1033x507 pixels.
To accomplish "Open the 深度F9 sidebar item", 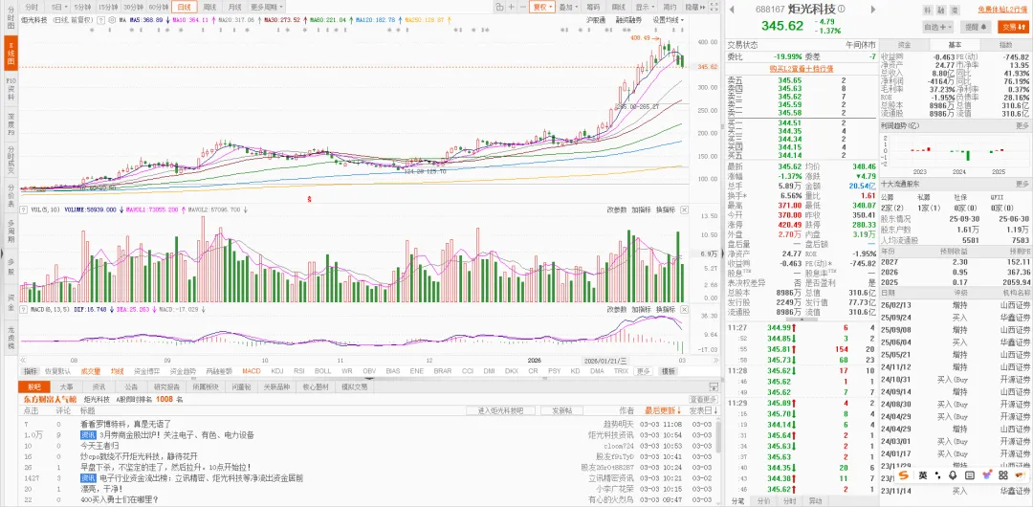I will (x=10, y=124).
